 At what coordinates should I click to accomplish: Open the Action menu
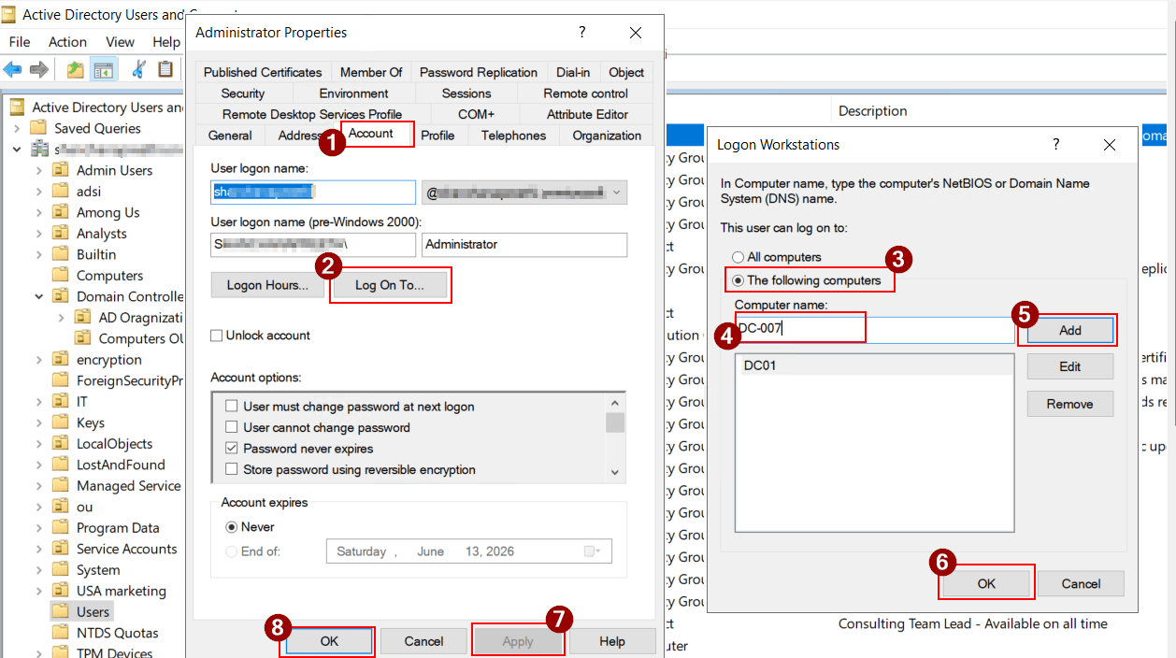[67, 42]
